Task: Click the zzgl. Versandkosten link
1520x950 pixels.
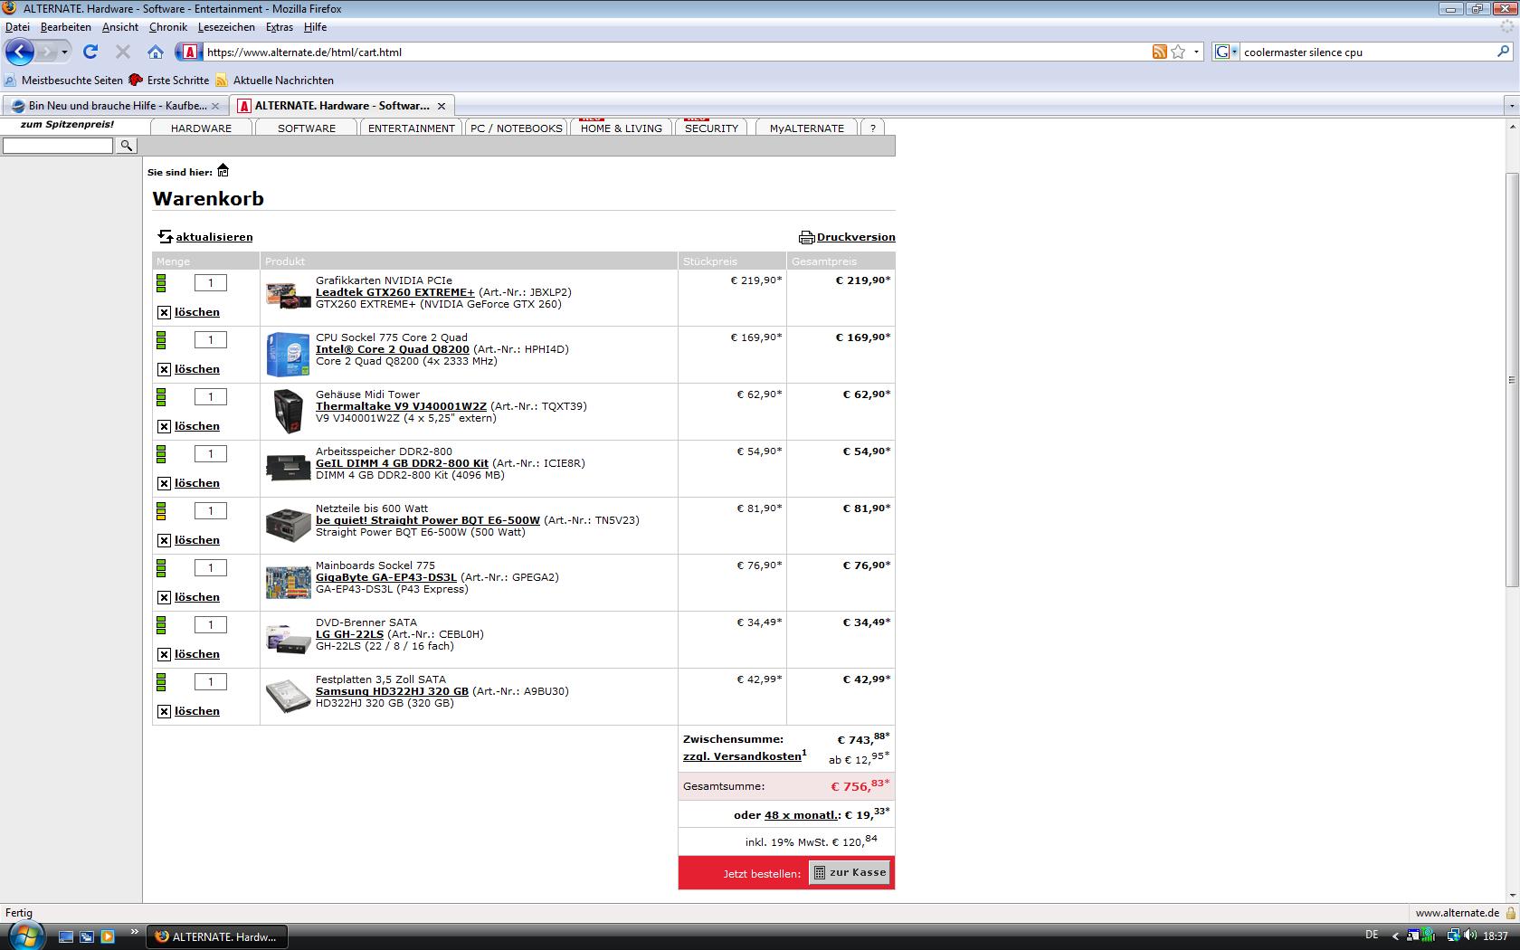Action: pyautogui.click(x=742, y=756)
